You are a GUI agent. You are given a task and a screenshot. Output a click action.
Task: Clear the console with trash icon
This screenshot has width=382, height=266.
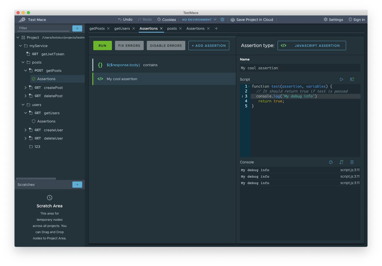coord(352,162)
